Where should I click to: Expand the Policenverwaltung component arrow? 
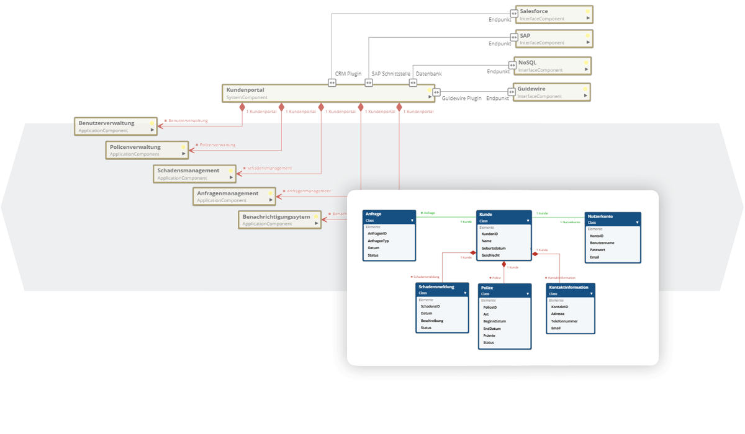[184, 154]
